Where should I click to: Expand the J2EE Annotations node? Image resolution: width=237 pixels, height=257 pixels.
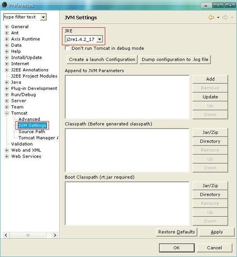pyautogui.click(x=6, y=70)
